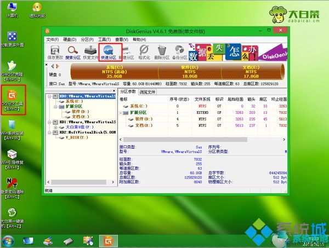Collapse 扩展分区 row in partition table
The width and height of the screenshot is (329, 248).
coord(121,113)
